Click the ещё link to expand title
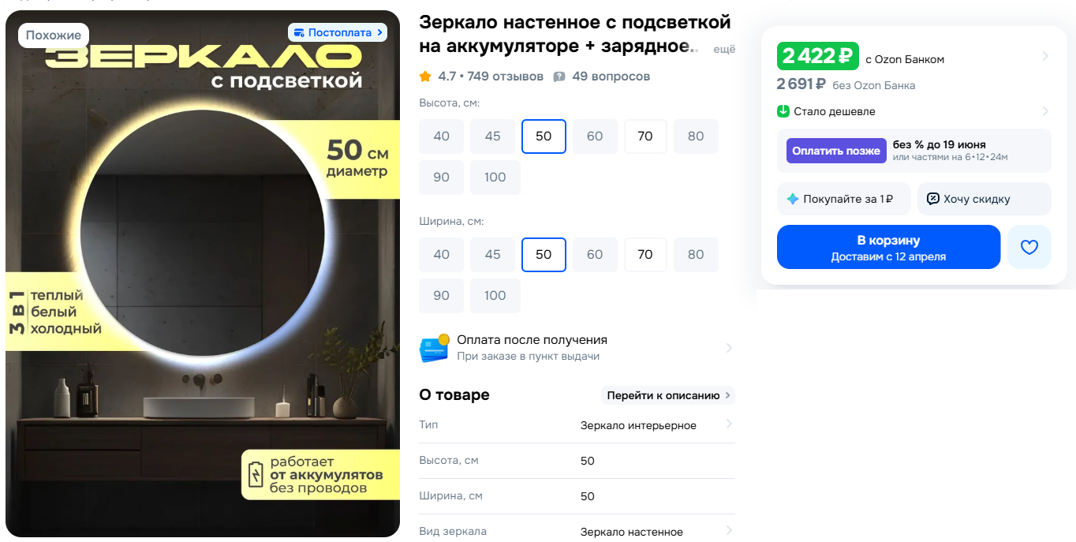 724,49
